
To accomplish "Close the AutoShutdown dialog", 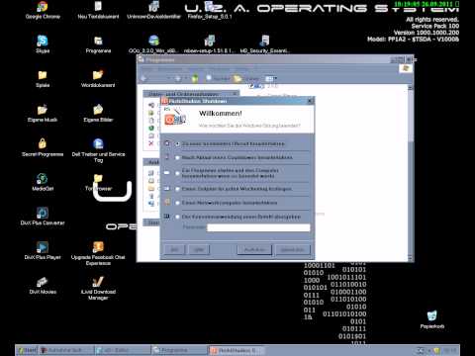I will 310,101.
